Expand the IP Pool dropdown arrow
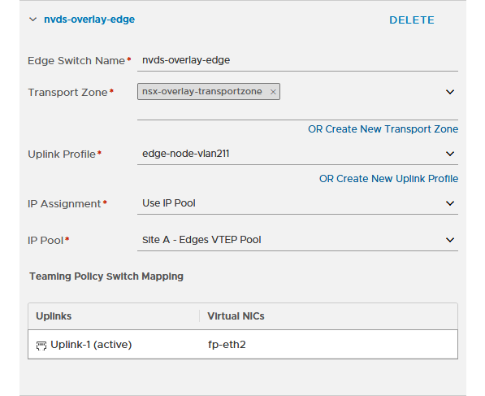The height and width of the screenshot is (396, 485). click(x=450, y=240)
